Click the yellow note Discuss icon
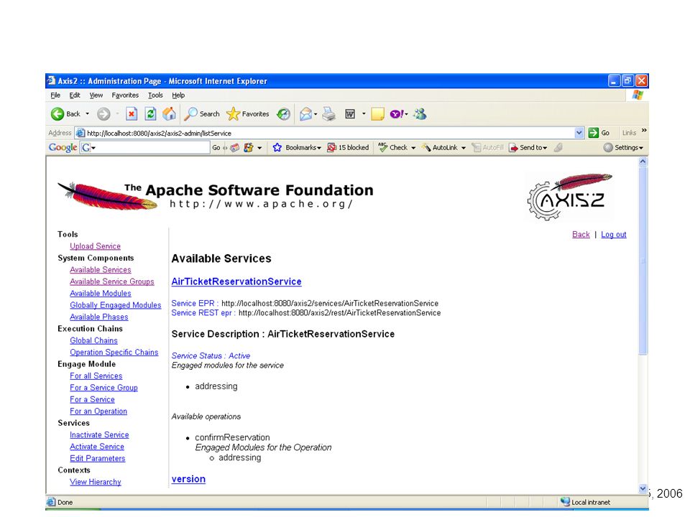 point(377,114)
